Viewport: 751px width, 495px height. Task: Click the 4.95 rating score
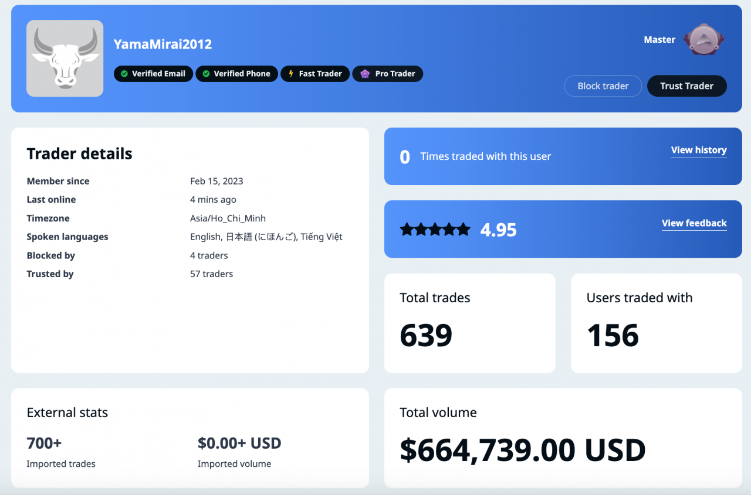click(498, 230)
